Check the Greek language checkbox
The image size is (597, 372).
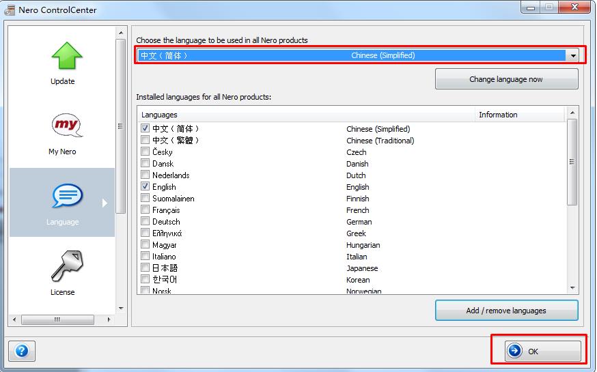coord(145,232)
